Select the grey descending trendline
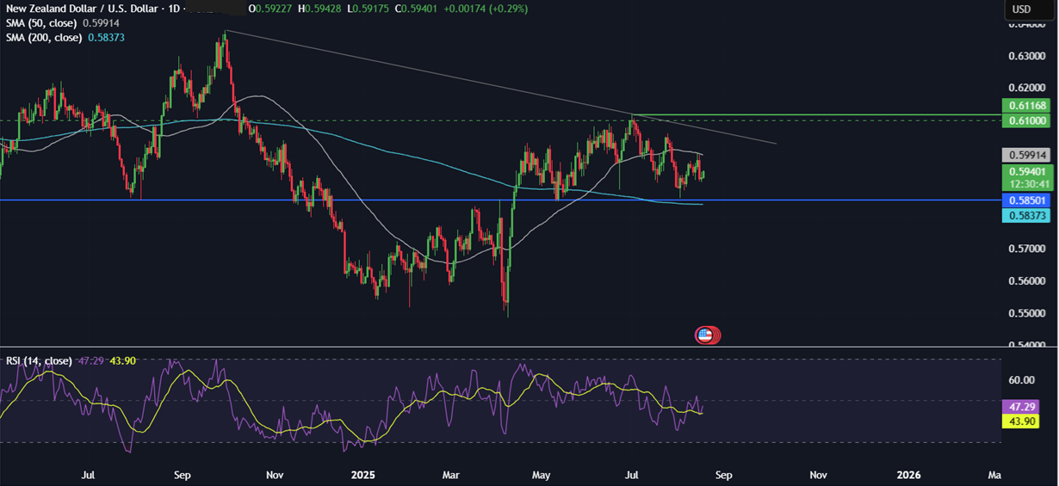The image size is (1059, 486). tap(501, 88)
